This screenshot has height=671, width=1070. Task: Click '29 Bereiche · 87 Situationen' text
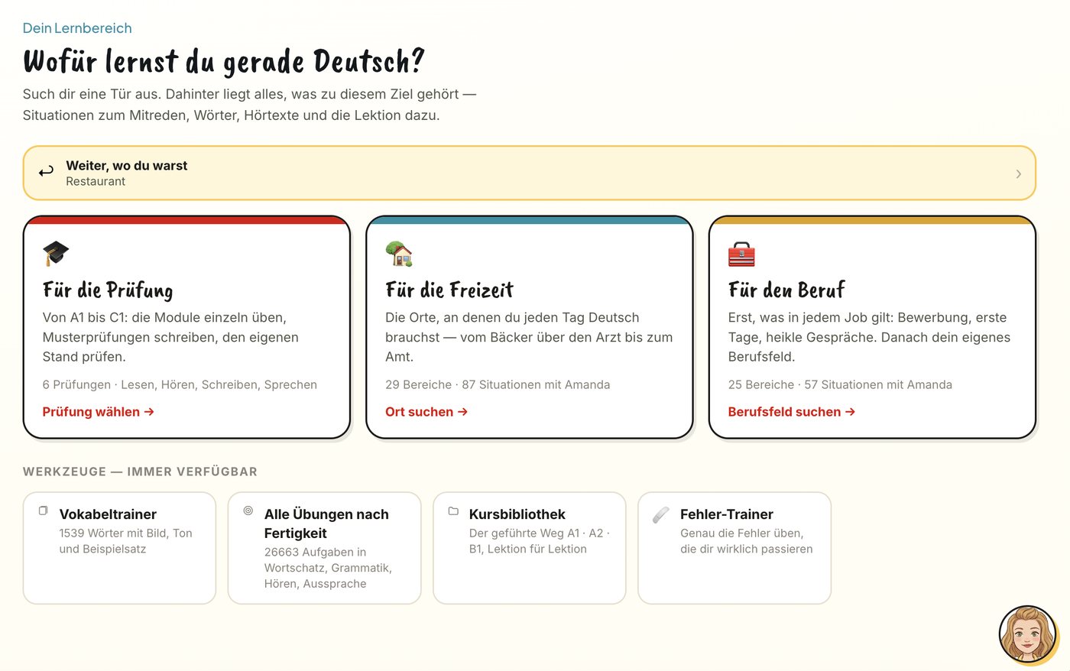coord(498,385)
